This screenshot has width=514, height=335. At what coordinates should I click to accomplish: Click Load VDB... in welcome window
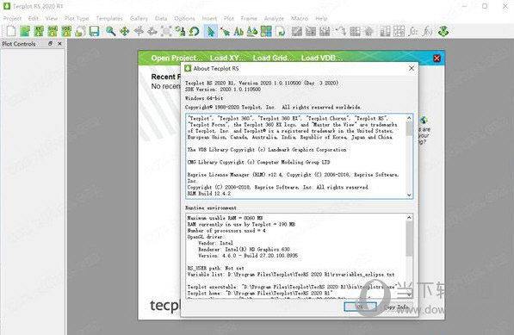pyautogui.click(x=322, y=58)
